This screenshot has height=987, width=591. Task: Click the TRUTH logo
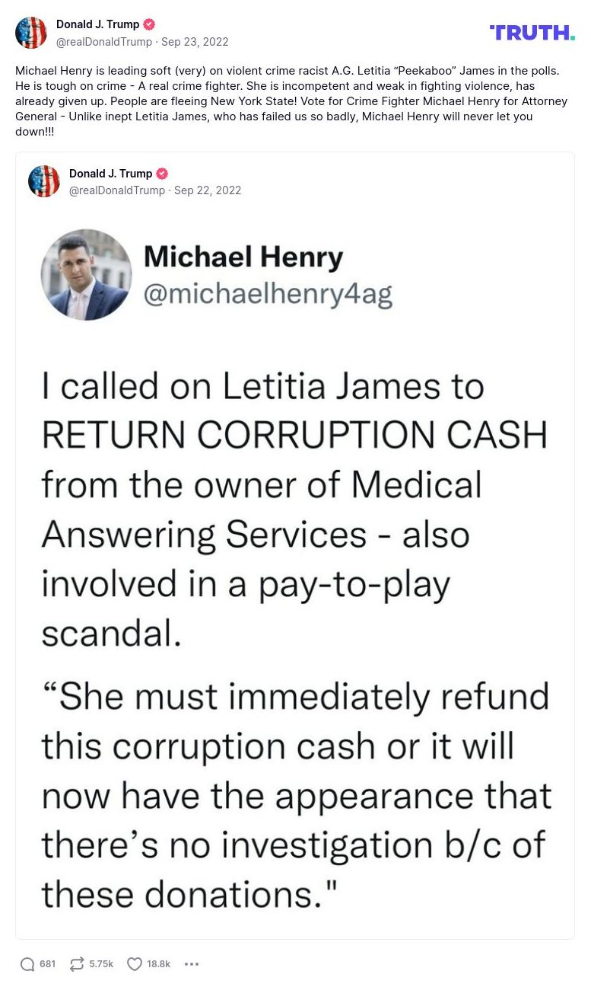(x=532, y=32)
